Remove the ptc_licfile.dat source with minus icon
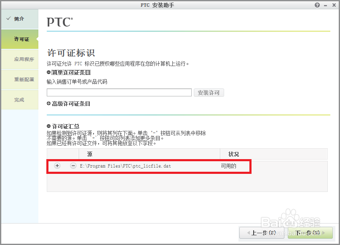The height and width of the screenshot is (245, 340). click(73, 166)
